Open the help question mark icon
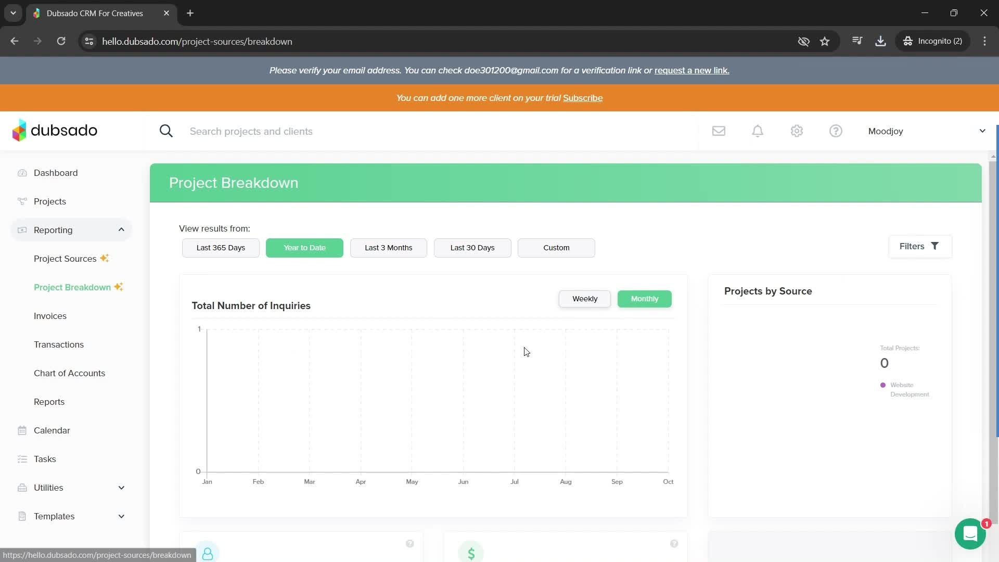This screenshot has height=562, width=999. 836,131
